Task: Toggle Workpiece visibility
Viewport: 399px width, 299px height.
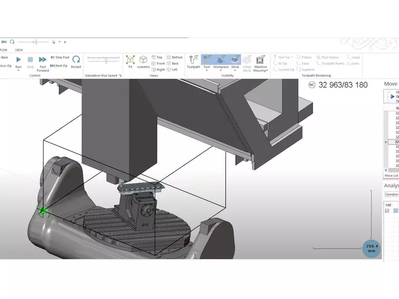Action: pos(221,61)
